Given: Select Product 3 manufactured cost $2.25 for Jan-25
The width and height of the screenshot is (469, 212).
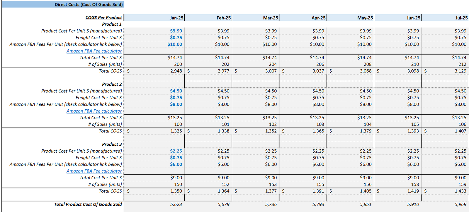Looking at the screenshot, I should (x=176, y=151).
